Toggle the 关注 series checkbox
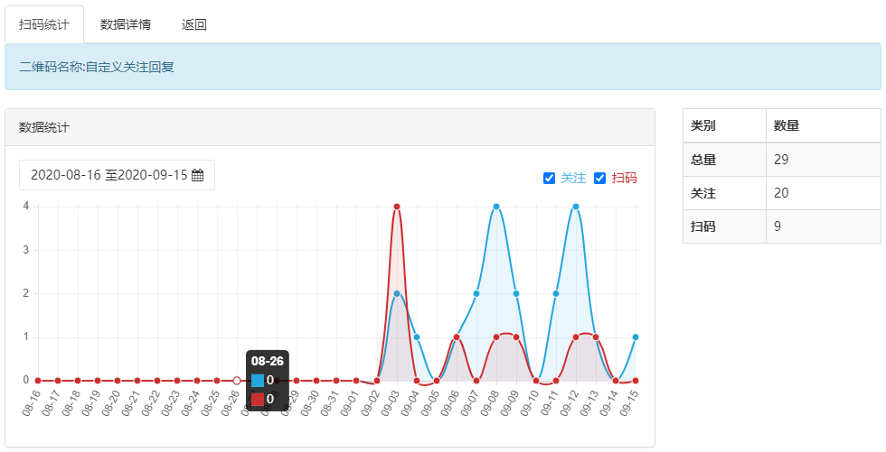Viewport: 886px width, 452px height. [x=549, y=179]
